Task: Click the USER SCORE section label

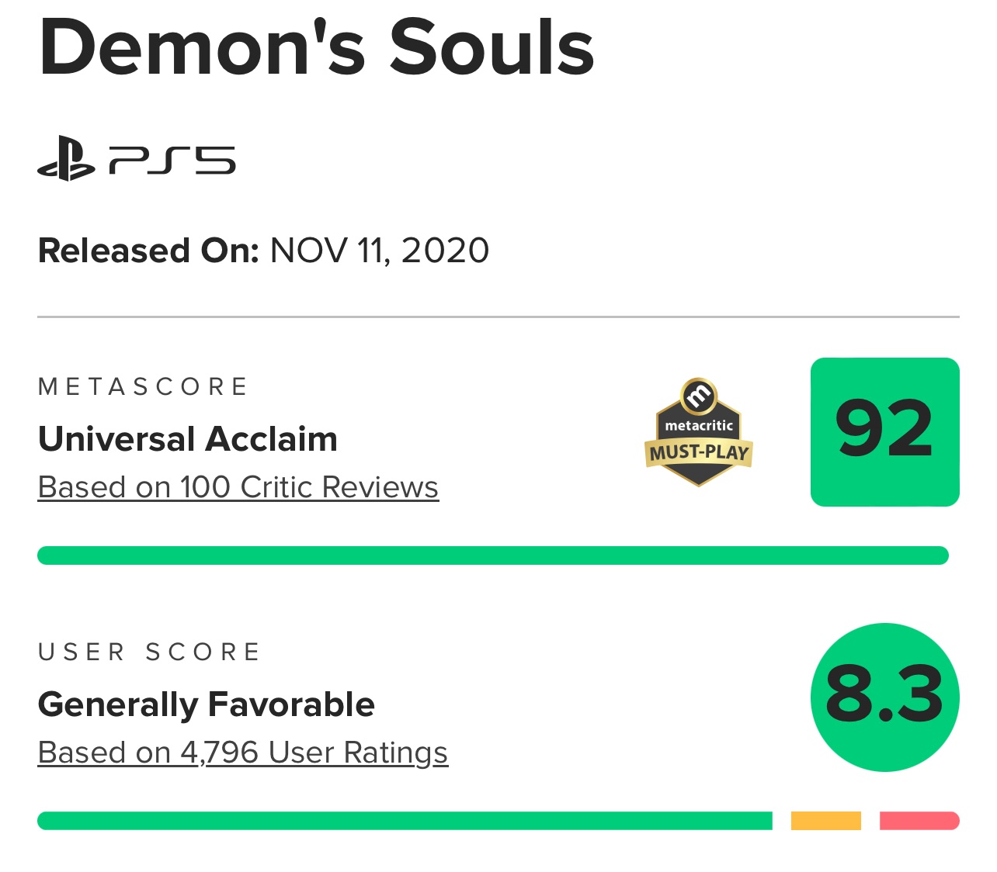Action: tap(149, 652)
